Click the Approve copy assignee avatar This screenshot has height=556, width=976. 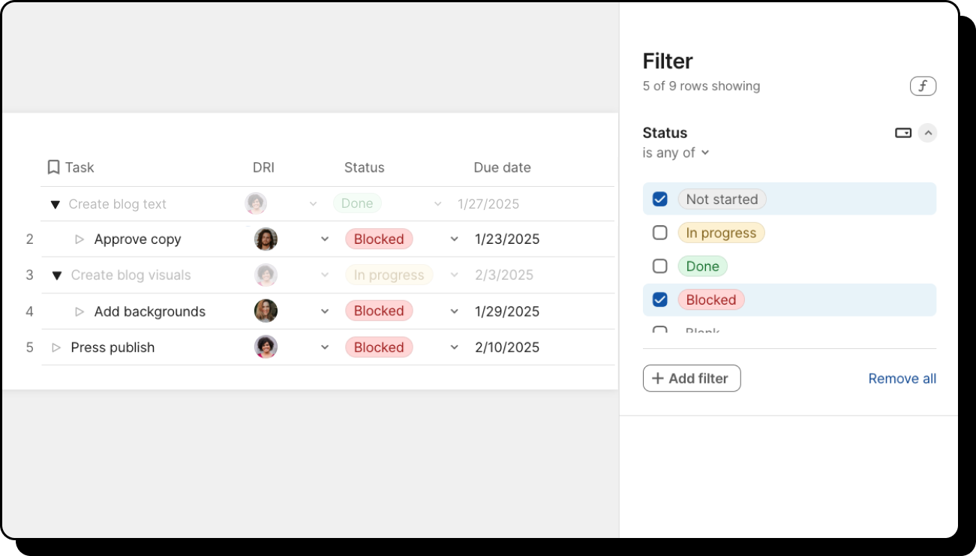click(x=266, y=239)
